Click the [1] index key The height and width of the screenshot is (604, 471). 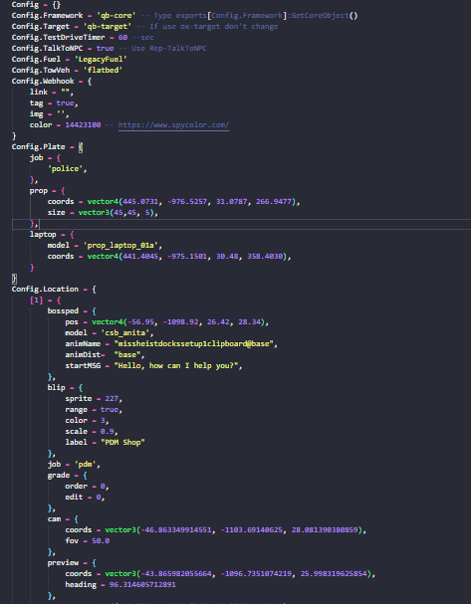tap(36, 301)
